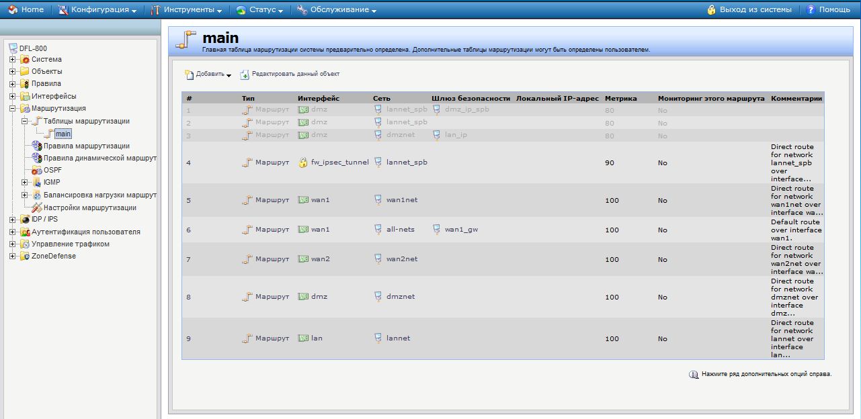
Task: Open the Добавить dropdown
Action: tap(208, 75)
